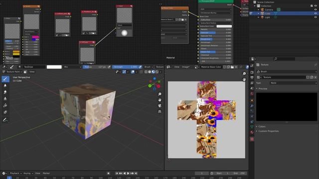Click the white brush color swatch
The width and height of the screenshot is (319, 179).
point(54,67)
